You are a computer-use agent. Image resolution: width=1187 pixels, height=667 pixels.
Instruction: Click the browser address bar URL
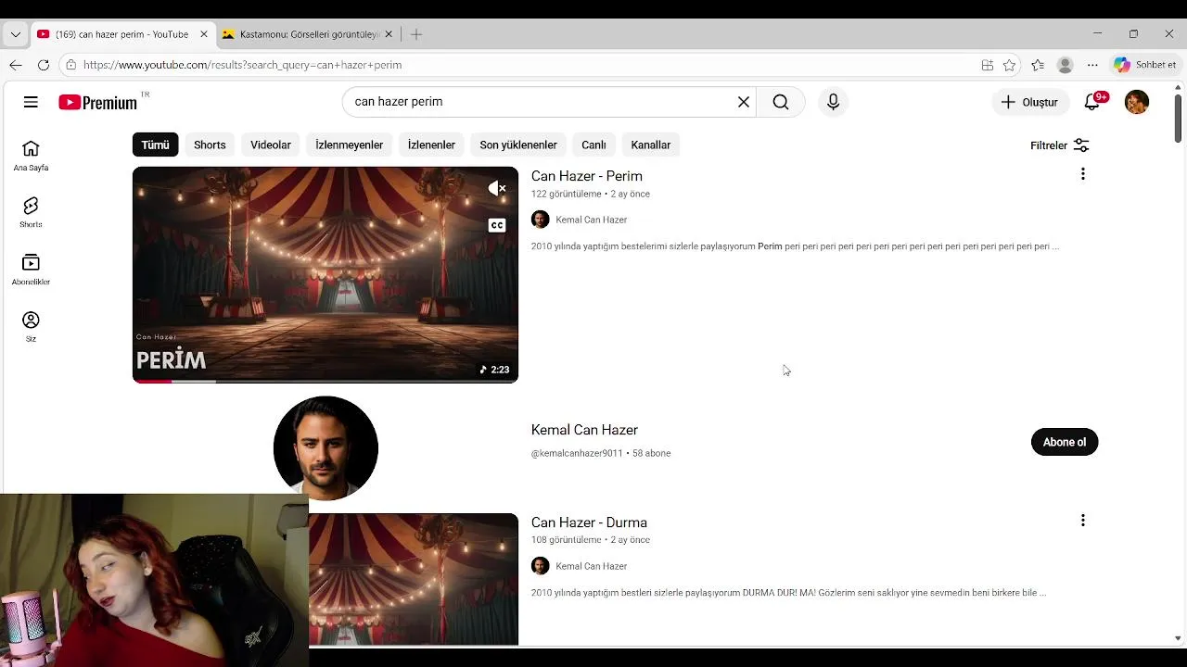click(242, 65)
